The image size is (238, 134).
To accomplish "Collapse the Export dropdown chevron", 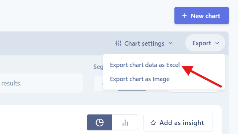I will point(217,43).
